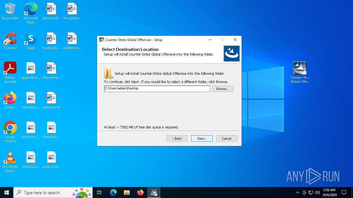
Task: Click the installer logo in Setup header
Action: [232, 53]
